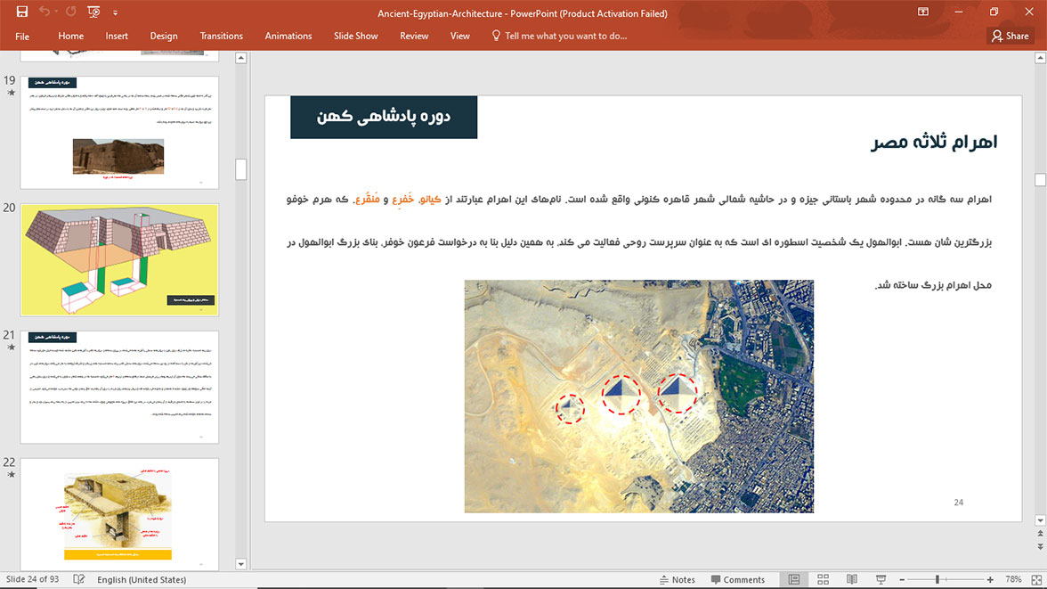The height and width of the screenshot is (589, 1047).
Task: Toggle the Comments pane
Action: (738, 579)
